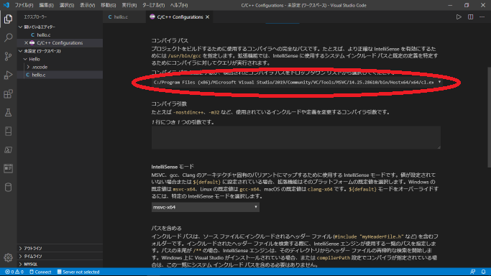Open the Test flask icon in activity bar
The height and width of the screenshot is (276, 491).
tap(8, 112)
